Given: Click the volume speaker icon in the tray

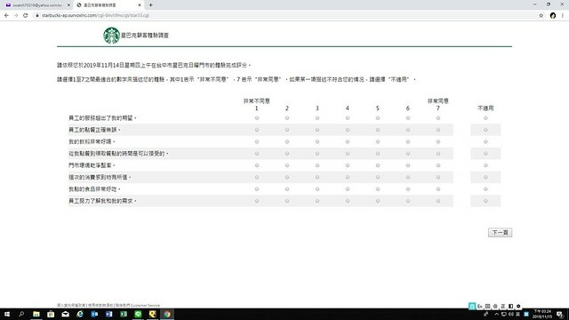Looking at the screenshot, I should pyautogui.click(x=511, y=314).
